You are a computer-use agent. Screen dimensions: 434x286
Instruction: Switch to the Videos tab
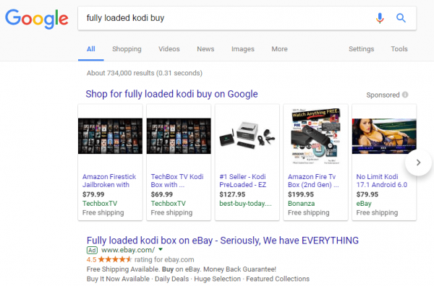pos(169,49)
